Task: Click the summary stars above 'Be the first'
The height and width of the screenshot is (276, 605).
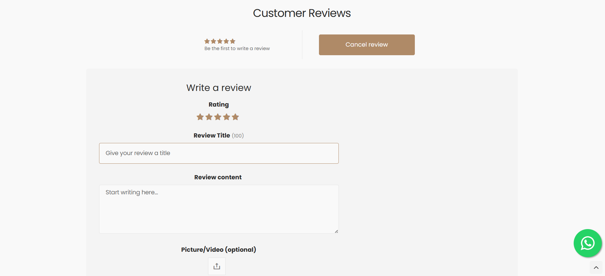Action: coord(220,41)
